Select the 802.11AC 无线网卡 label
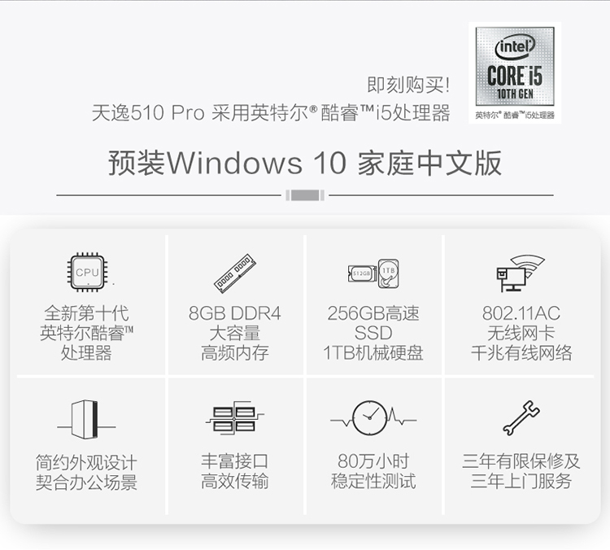The image size is (610, 550). coord(521,333)
